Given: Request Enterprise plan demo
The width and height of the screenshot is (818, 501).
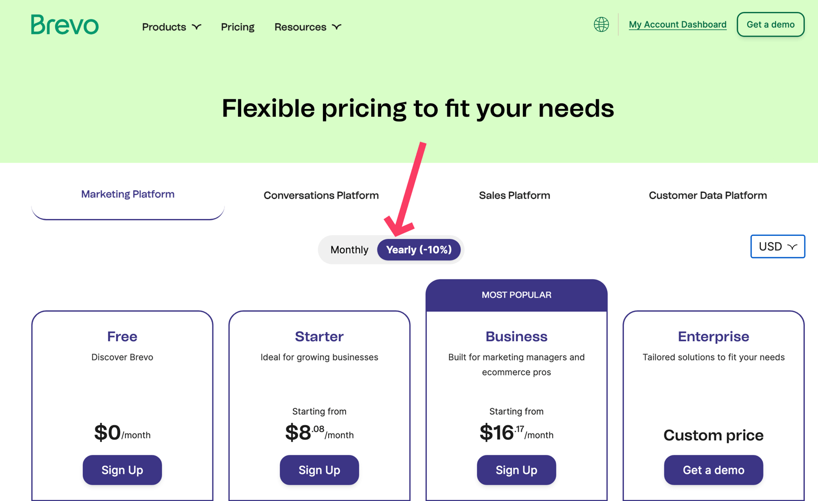Looking at the screenshot, I should pos(713,470).
